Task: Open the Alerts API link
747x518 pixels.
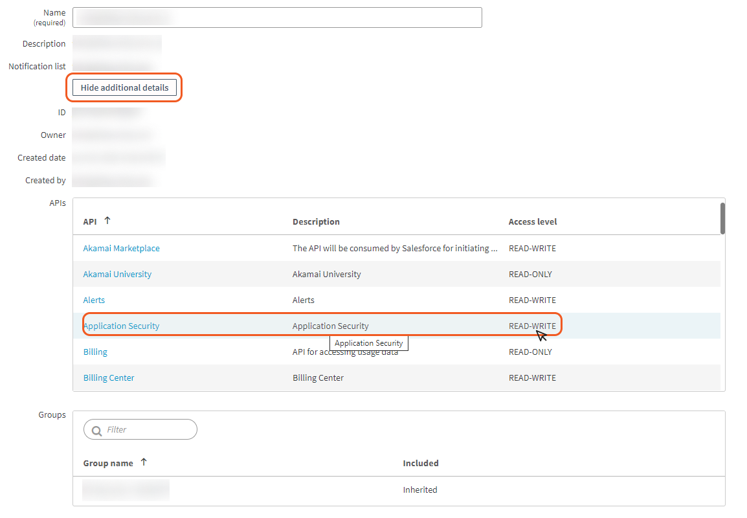Action: [94, 300]
